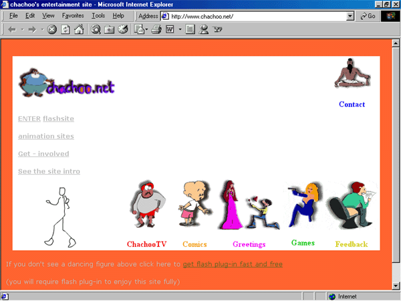The width and height of the screenshot is (401, 301).
Task: Click the Internet zone status indicator
Action: (343, 296)
